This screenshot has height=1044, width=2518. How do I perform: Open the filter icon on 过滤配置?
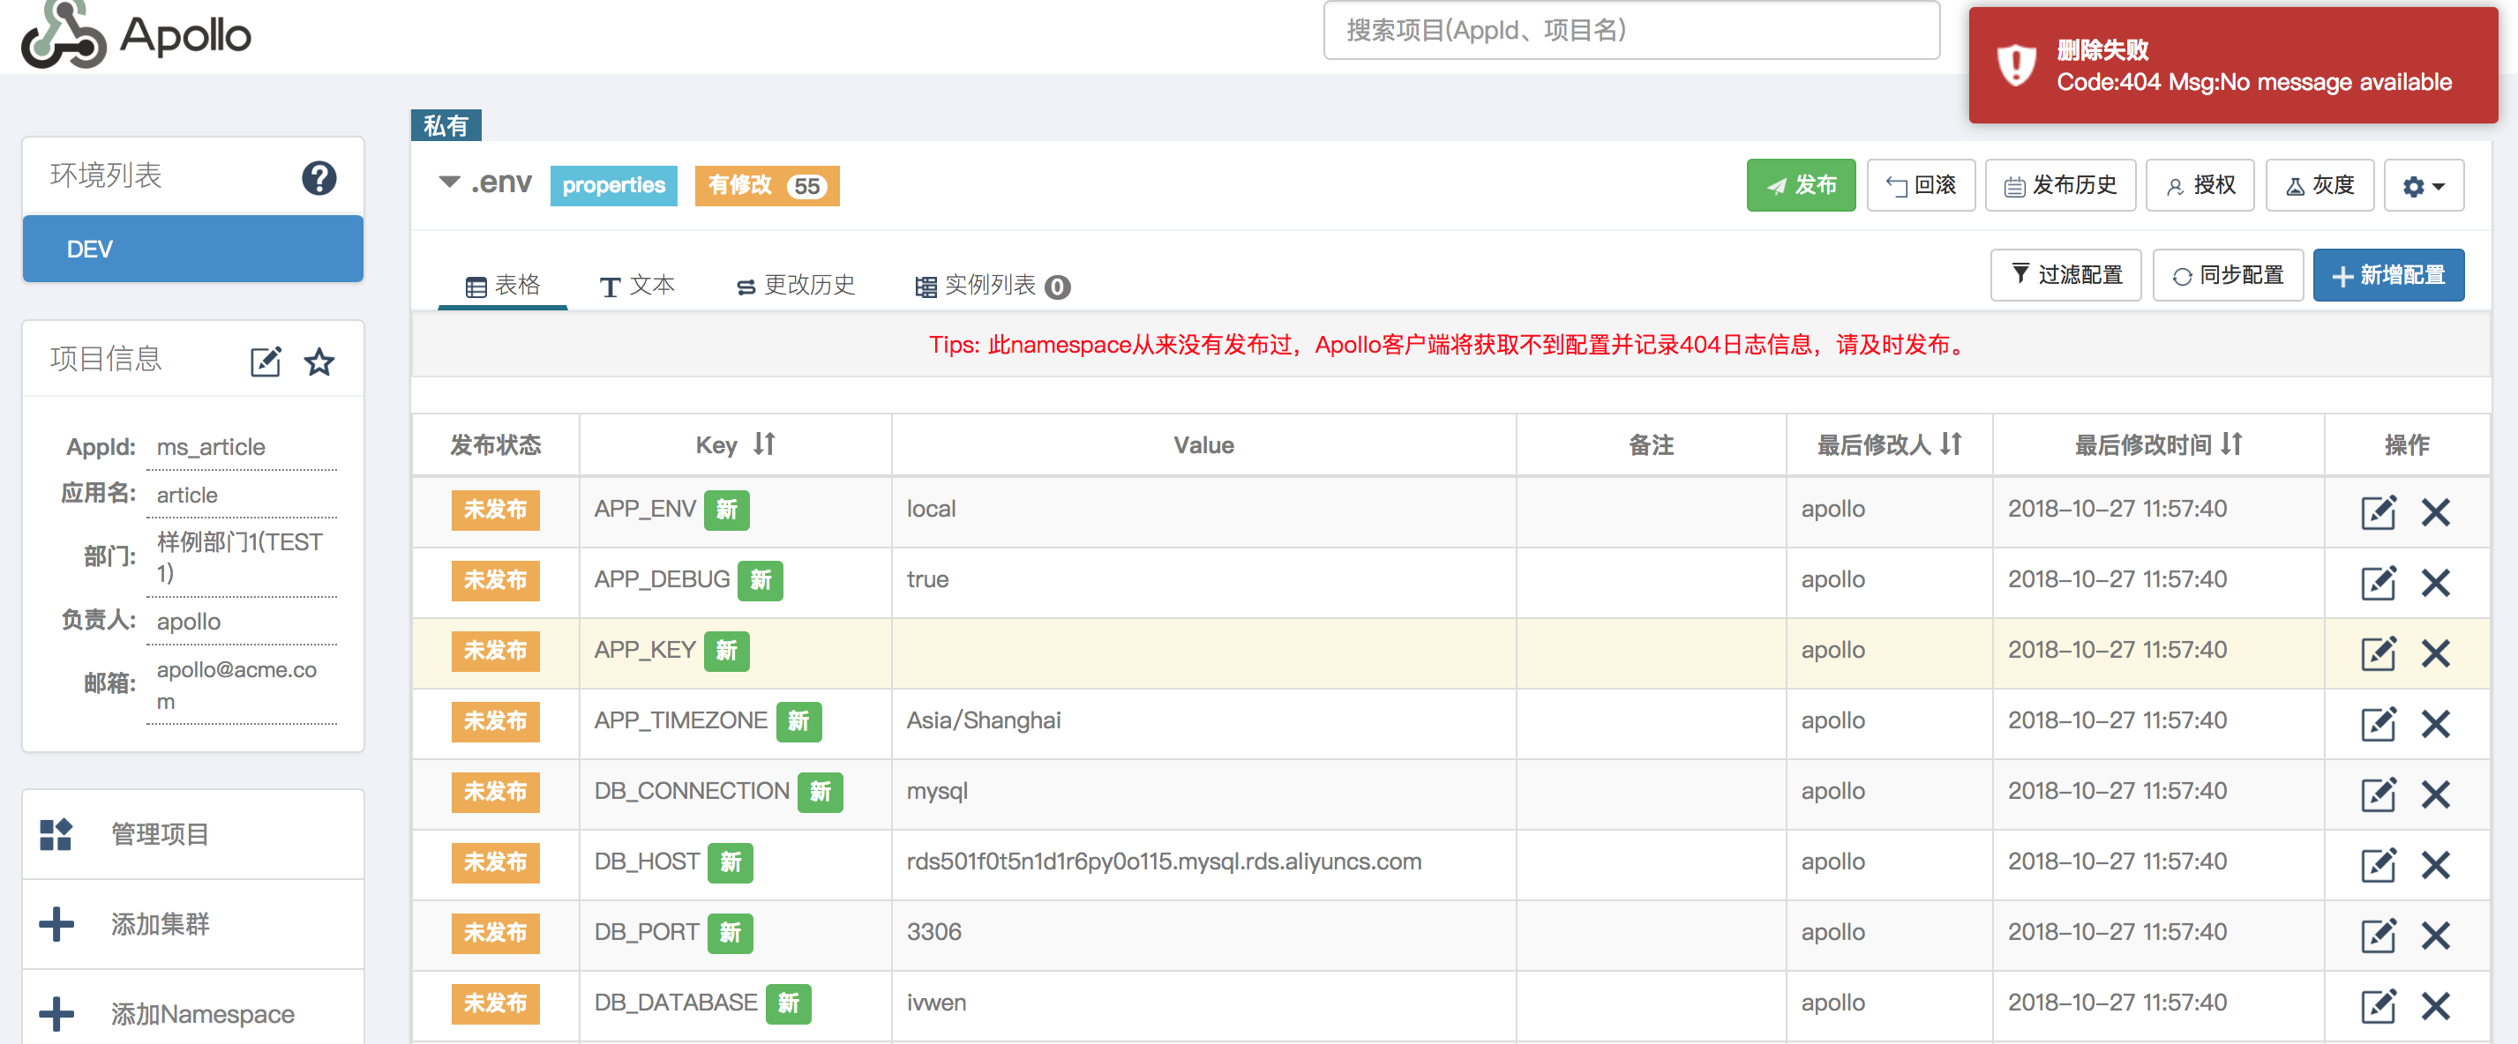2020,274
